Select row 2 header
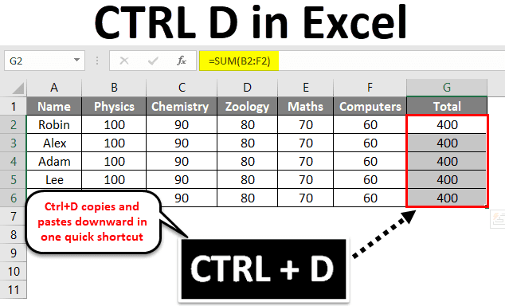 pos(14,124)
